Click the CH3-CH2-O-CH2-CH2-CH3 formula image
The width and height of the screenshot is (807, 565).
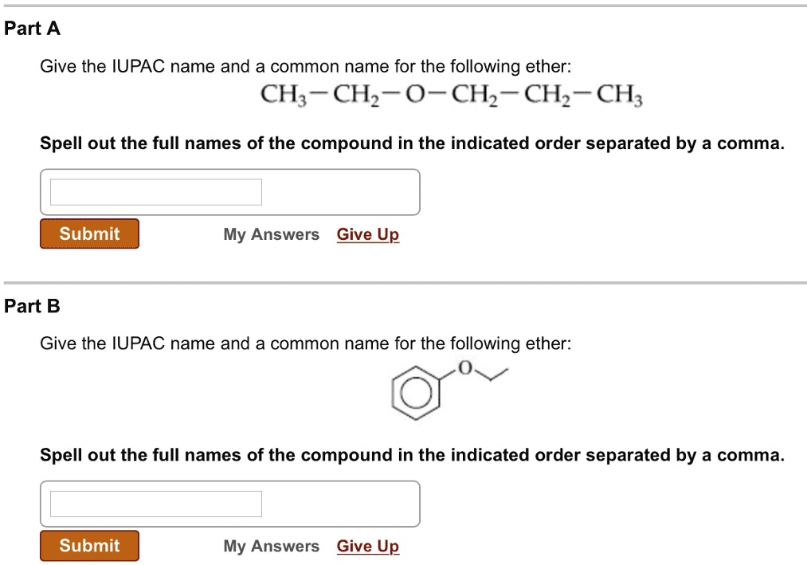pyautogui.click(x=452, y=96)
